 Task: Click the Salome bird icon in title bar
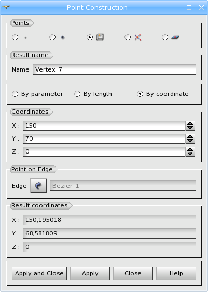[6, 7]
